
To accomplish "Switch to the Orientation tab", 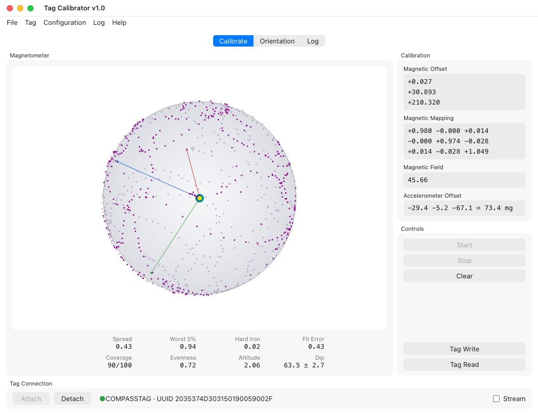I will tap(277, 41).
